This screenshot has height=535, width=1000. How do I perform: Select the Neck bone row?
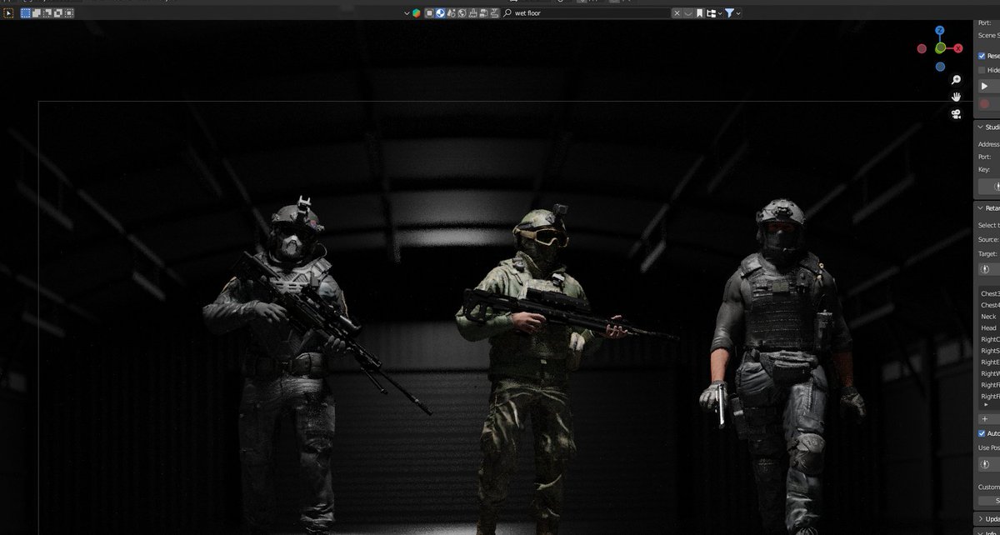coord(989,317)
